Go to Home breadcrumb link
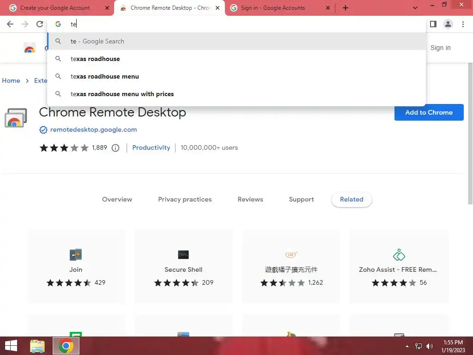473x355 pixels. click(11, 80)
